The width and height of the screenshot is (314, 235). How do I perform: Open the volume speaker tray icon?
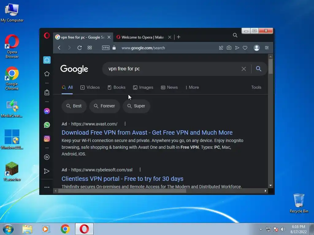[283, 229]
